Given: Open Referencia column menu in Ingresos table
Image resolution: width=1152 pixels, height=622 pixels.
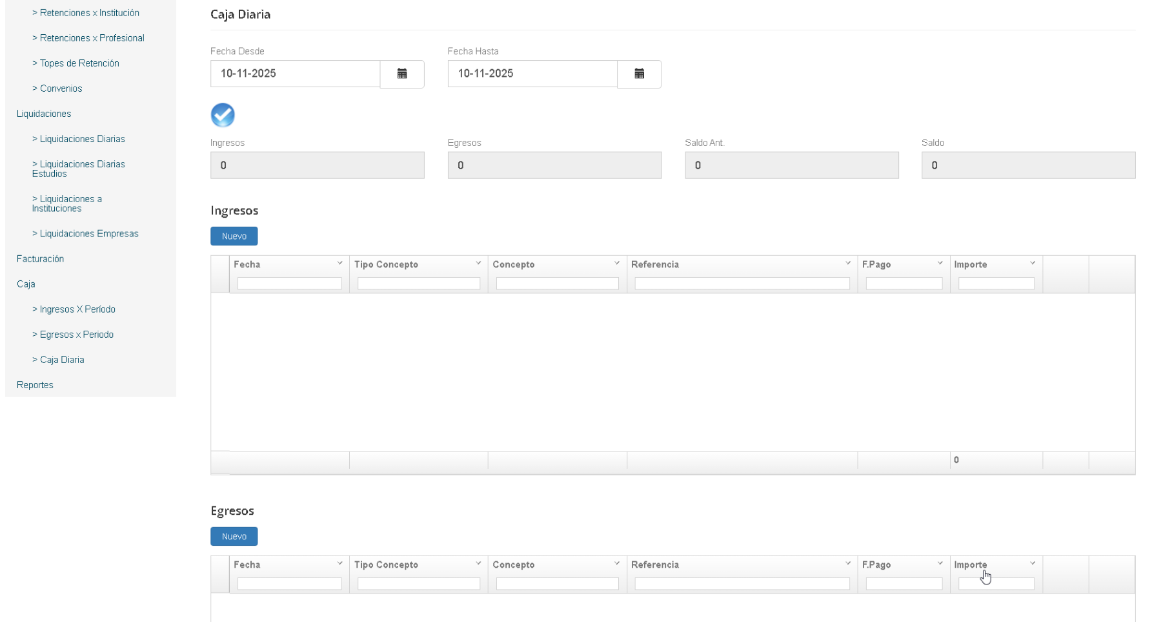Looking at the screenshot, I should (x=848, y=264).
